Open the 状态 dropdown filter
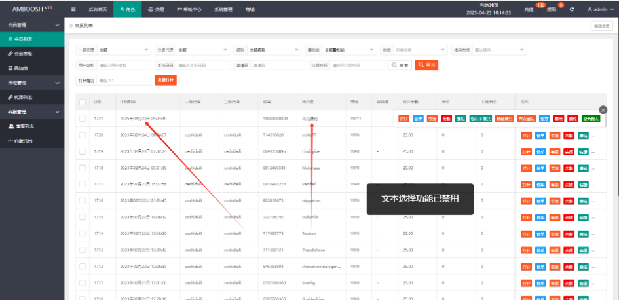The width and height of the screenshot is (619, 300). click(421, 50)
